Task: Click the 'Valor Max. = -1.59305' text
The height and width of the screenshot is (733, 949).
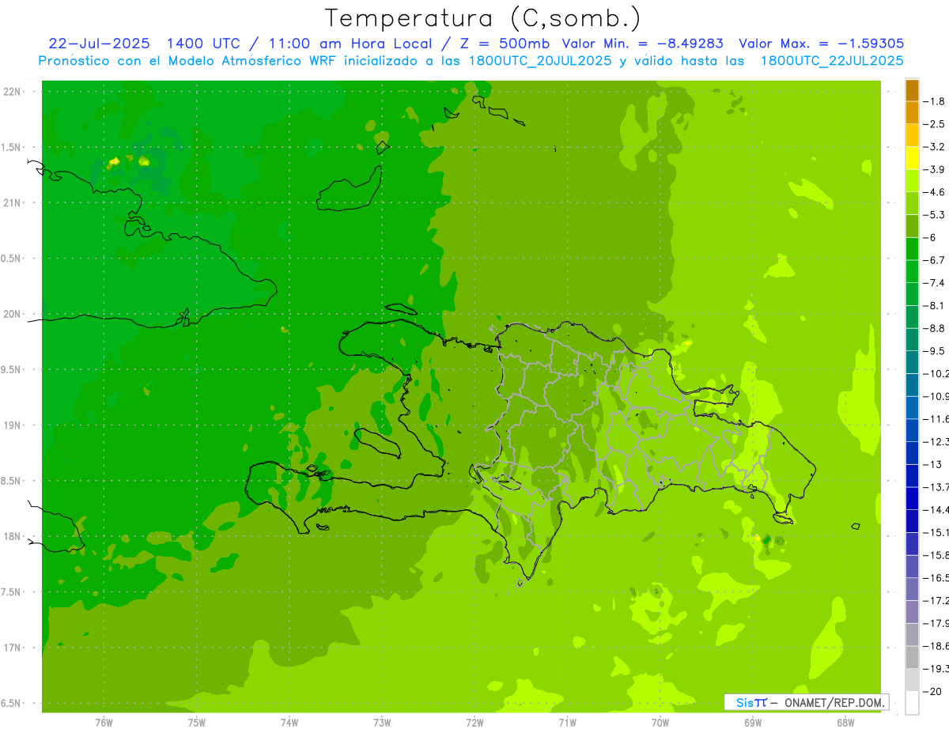Action: [x=821, y=43]
